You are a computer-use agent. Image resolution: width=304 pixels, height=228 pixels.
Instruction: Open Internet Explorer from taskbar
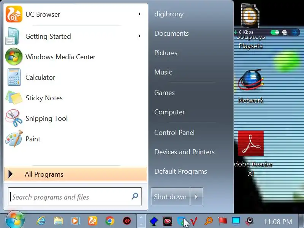click(x=41, y=221)
